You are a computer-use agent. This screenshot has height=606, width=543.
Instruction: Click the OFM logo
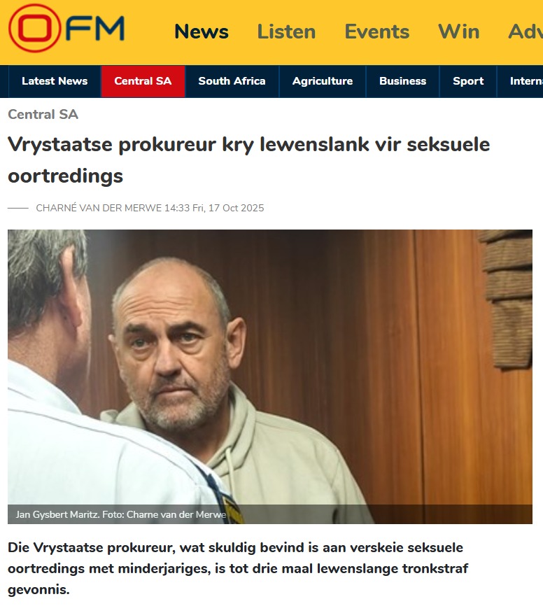66,28
